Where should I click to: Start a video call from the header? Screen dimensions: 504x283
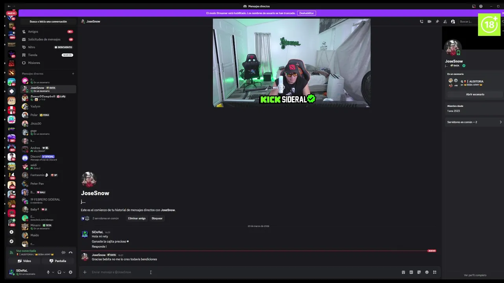[429, 22]
